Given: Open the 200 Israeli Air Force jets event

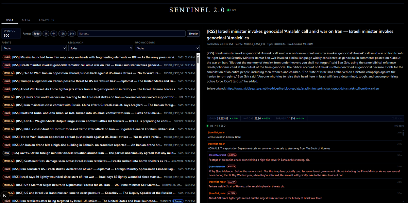Looking at the screenshot, I should (x=99, y=89).
